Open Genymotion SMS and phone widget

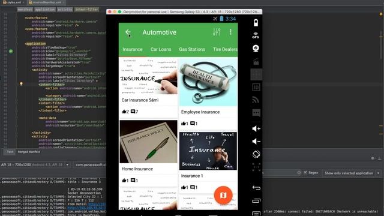(256, 113)
